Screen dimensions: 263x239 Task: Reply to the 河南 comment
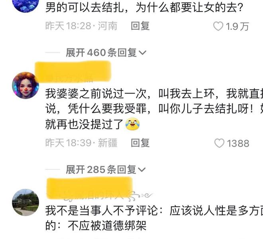pos(140,26)
